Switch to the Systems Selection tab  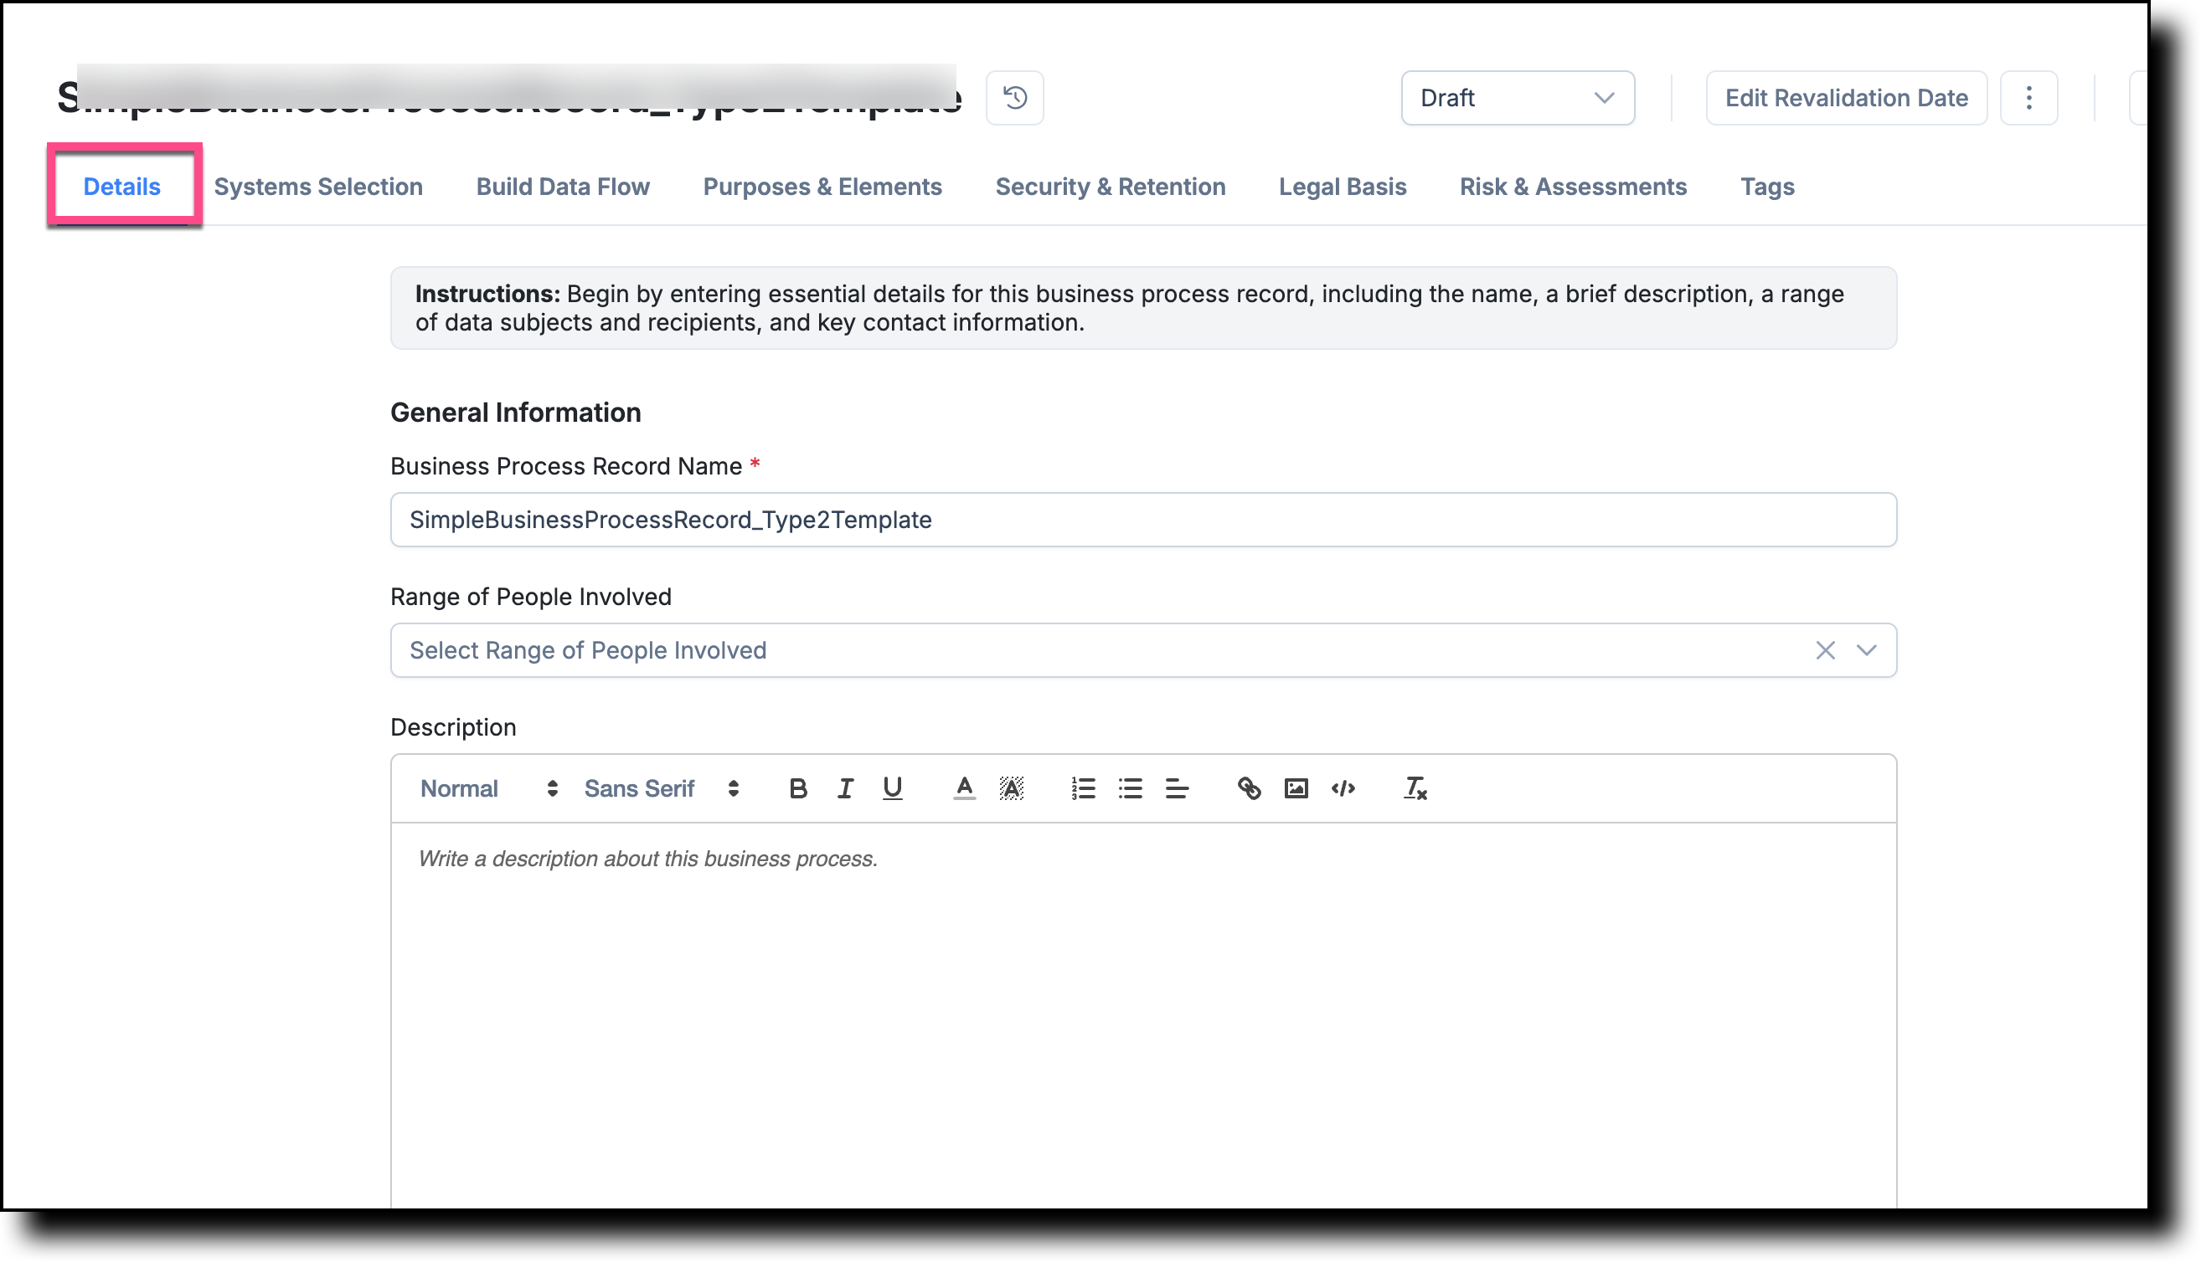318,187
